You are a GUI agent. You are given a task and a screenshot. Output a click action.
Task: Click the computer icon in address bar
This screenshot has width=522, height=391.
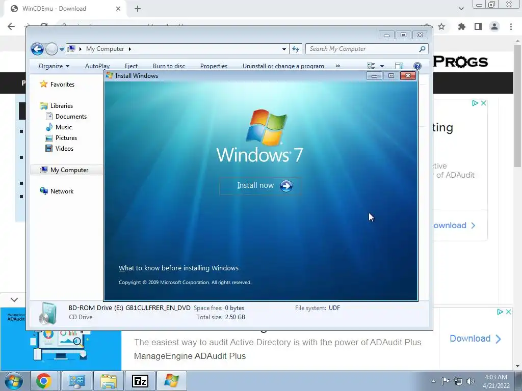pos(71,49)
